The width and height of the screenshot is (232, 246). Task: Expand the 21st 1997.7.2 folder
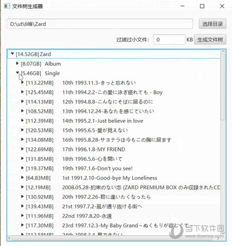pyautogui.click(x=23, y=206)
